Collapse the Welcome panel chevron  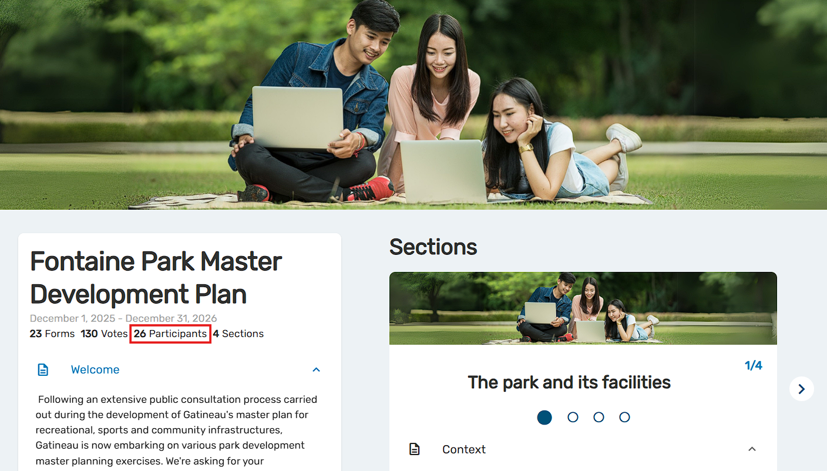tap(316, 369)
